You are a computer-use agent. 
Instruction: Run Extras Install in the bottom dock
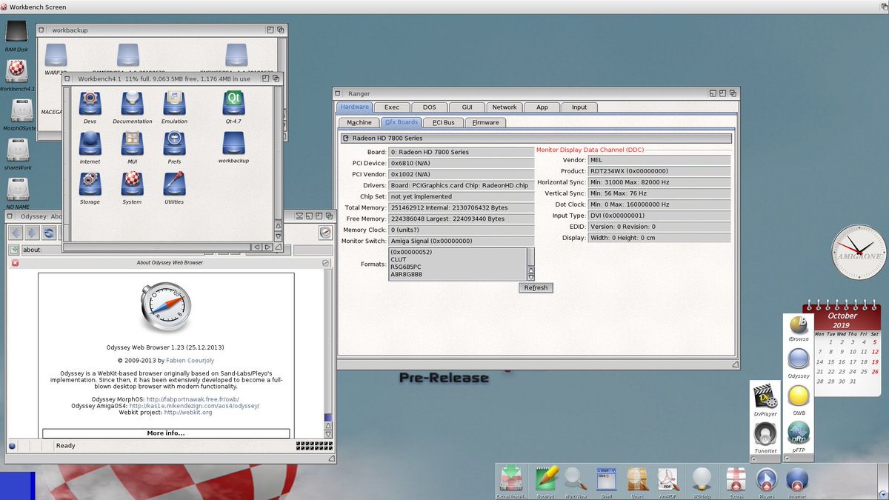click(x=512, y=481)
